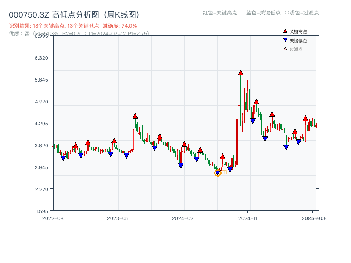Click the highest red triangle marker near 5.8
351x263 pixels.
240,73
